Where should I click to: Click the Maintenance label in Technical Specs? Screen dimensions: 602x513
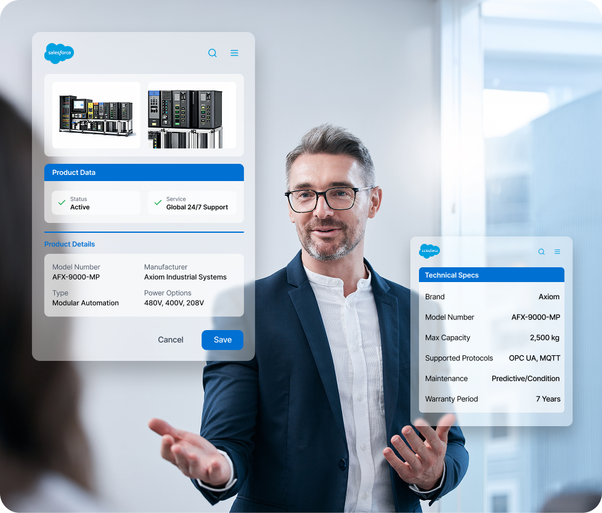[x=446, y=379]
